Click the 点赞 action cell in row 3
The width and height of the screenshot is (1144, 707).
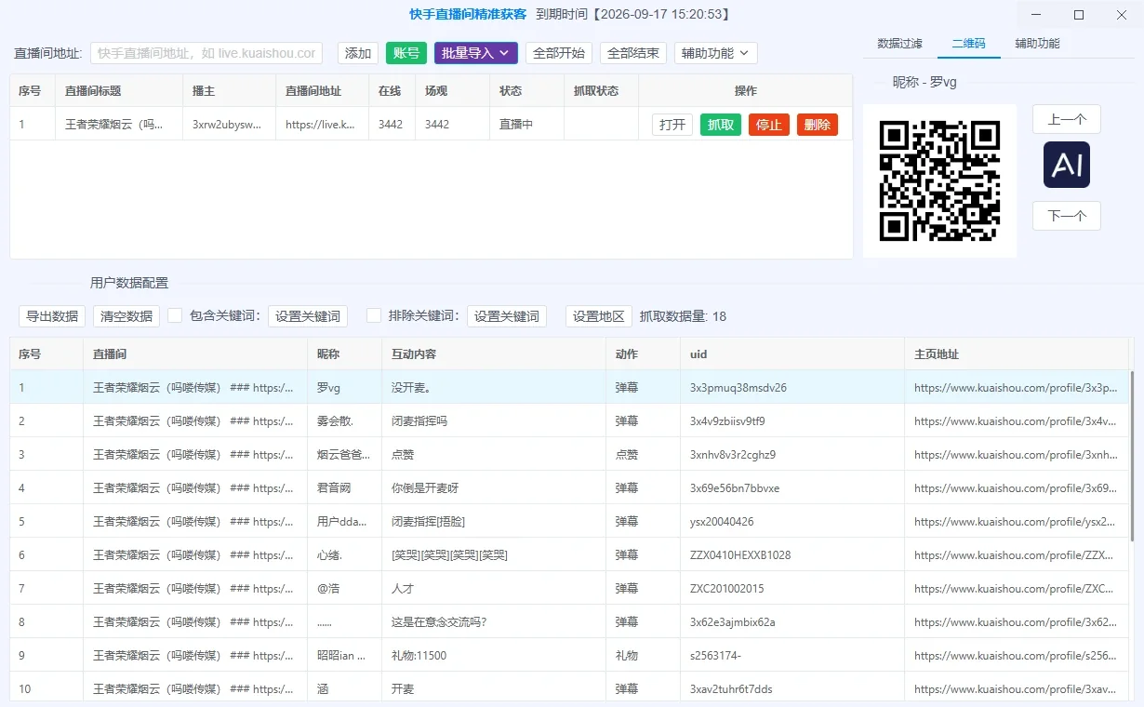(x=643, y=454)
